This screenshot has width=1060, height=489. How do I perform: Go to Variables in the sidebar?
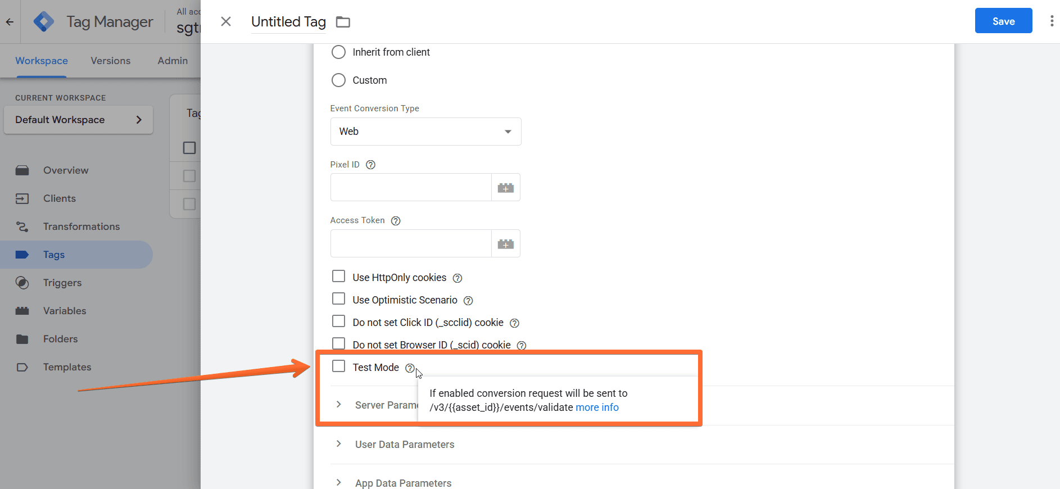[65, 311]
